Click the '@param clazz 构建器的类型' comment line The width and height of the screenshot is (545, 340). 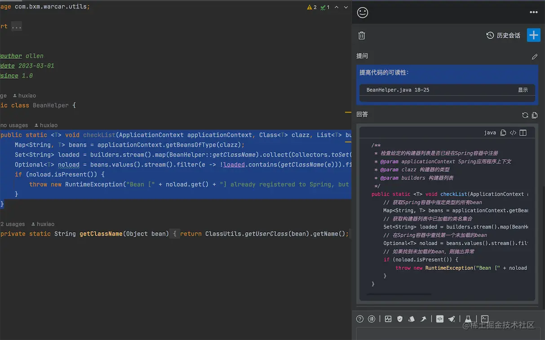(411, 170)
